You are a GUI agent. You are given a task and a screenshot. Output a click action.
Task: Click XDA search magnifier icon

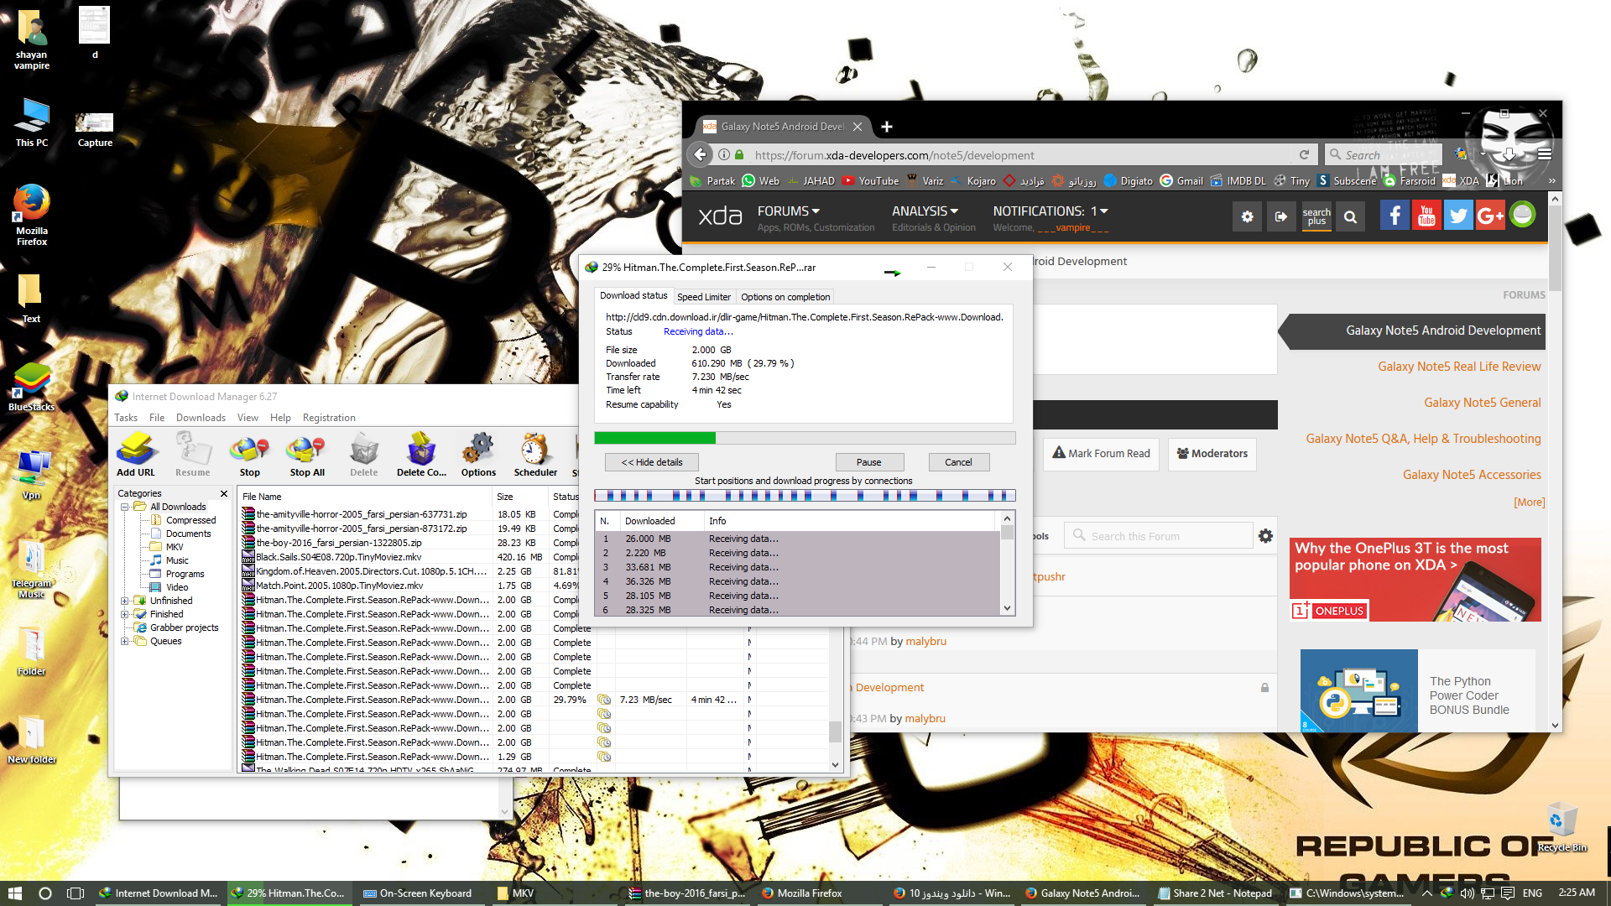1350,216
